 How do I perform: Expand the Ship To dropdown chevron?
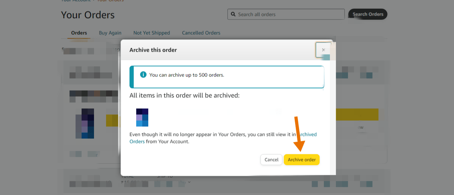click(x=189, y=182)
